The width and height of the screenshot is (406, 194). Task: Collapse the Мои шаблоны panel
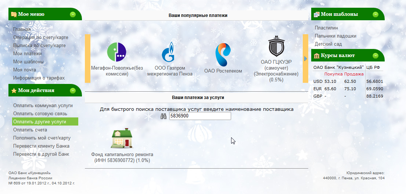[x=375, y=15]
